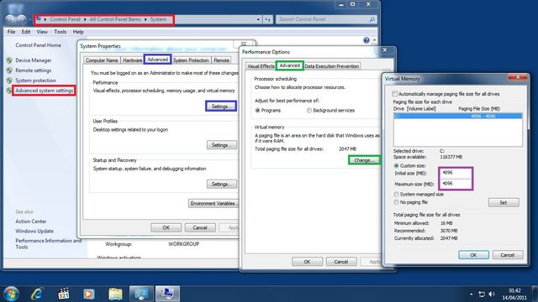The height and width of the screenshot is (302, 538).
Task: Switch to the Remote tab
Action: pos(221,60)
